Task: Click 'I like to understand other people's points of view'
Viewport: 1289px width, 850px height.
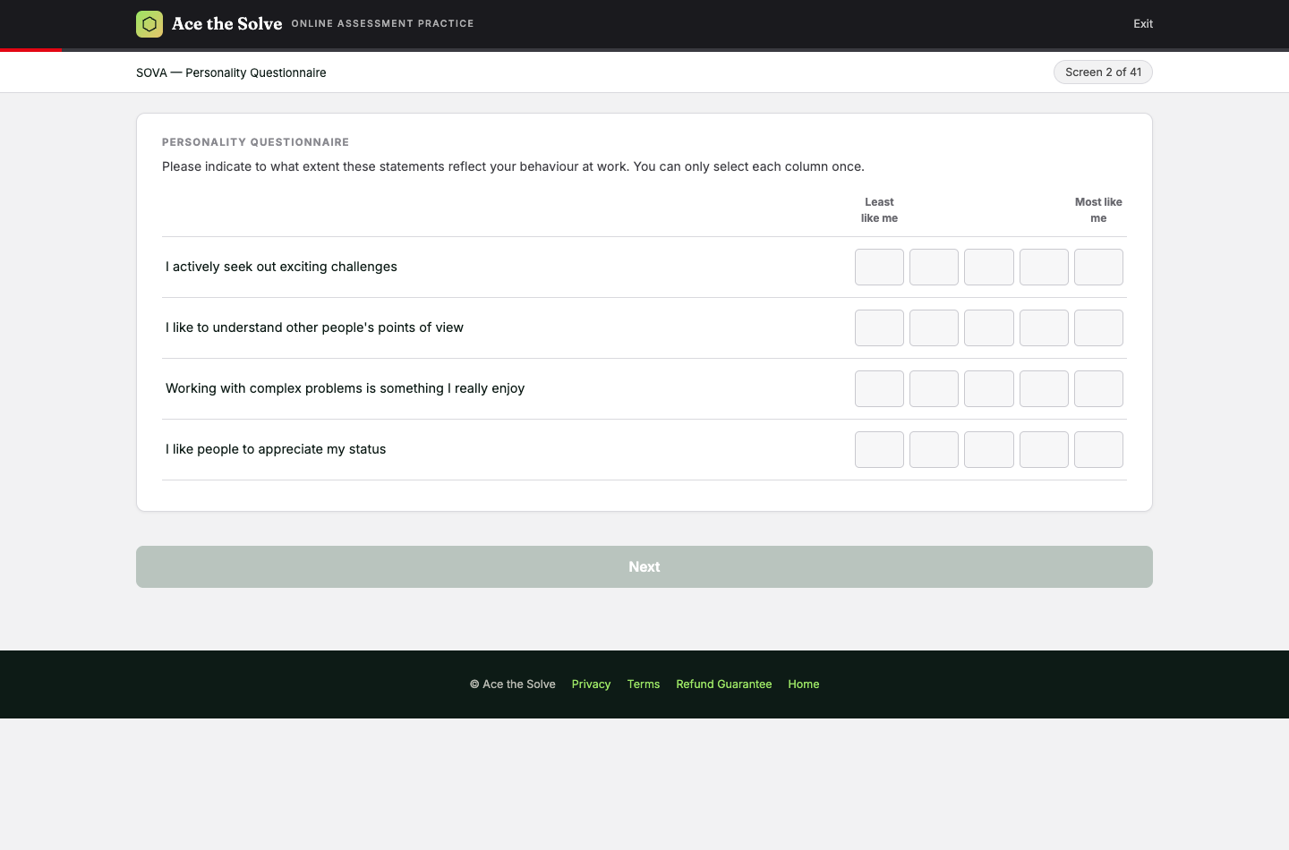Action: (314, 327)
